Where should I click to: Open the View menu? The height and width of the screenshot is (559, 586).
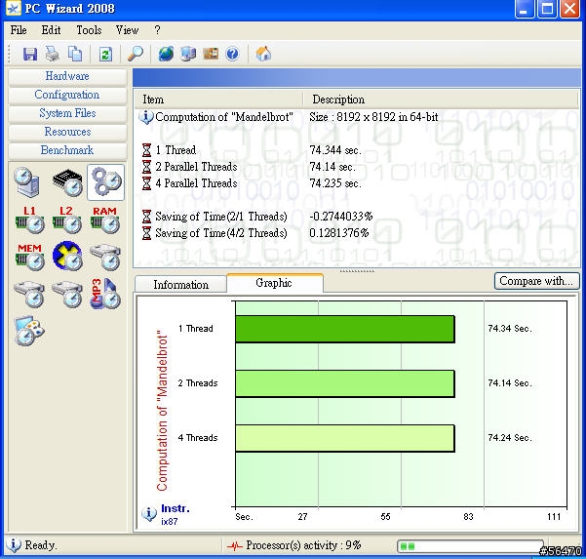[127, 30]
